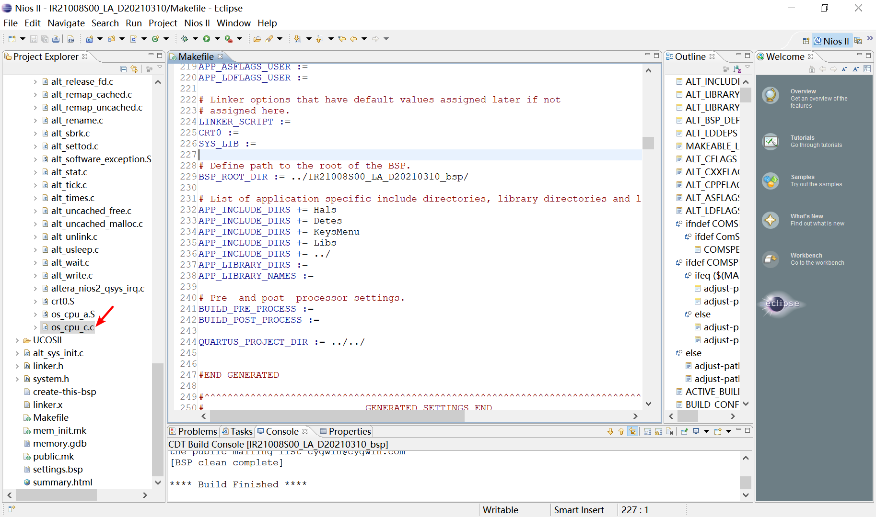Reduce font size in Welcome view
The image size is (876, 517).
(844, 69)
